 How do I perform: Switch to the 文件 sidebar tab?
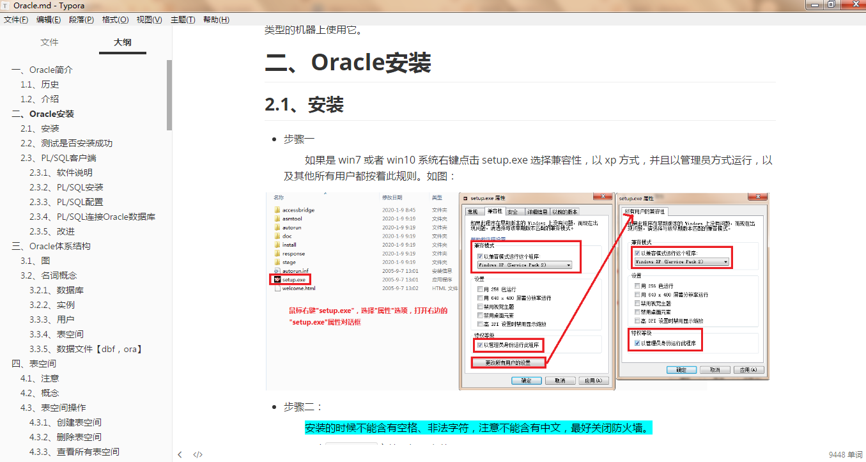pos(49,43)
